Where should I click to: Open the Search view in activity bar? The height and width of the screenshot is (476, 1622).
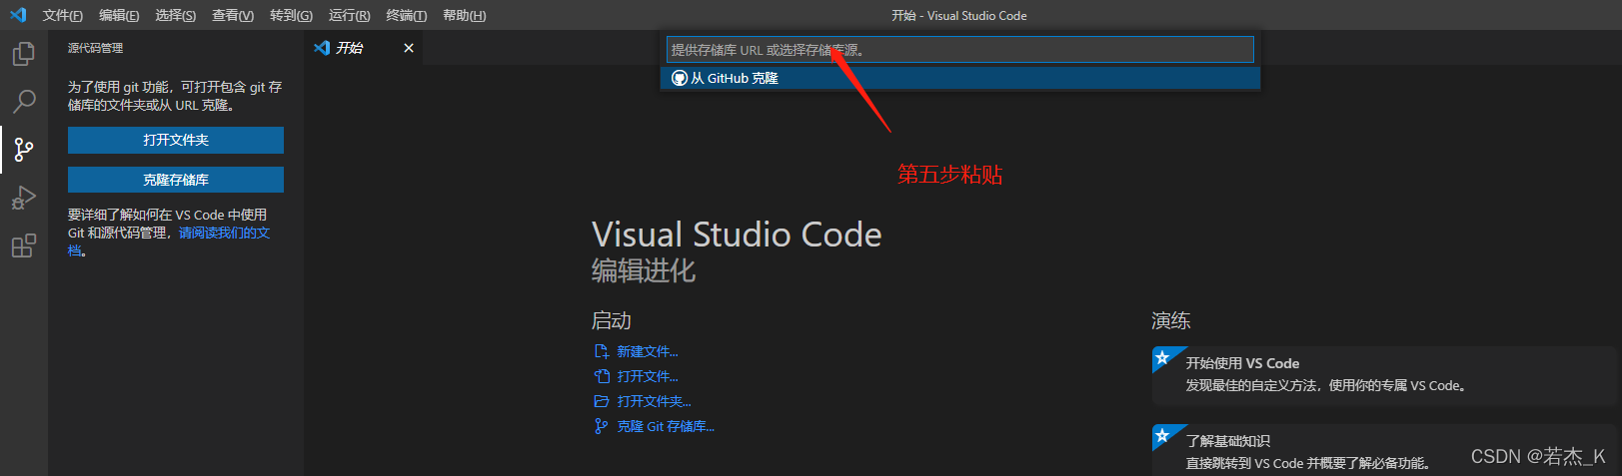coord(24,101)
